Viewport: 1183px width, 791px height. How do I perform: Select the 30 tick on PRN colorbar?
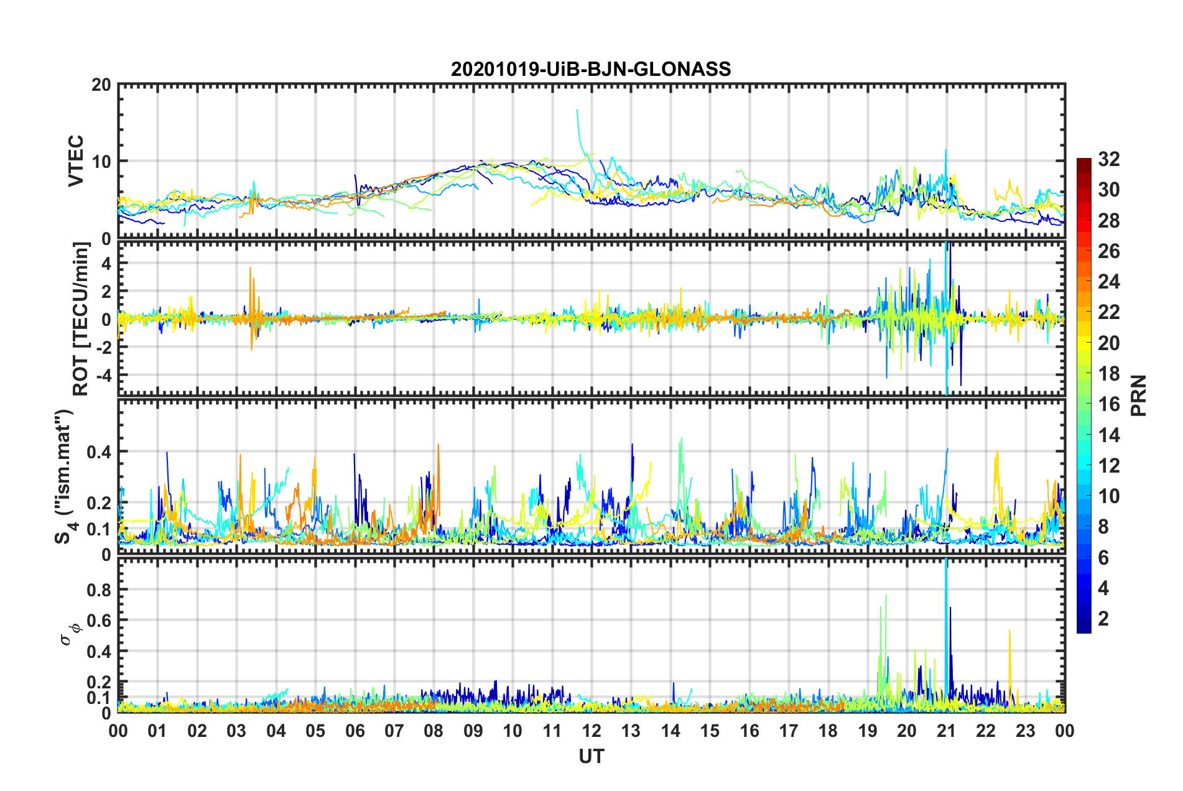1109,190
